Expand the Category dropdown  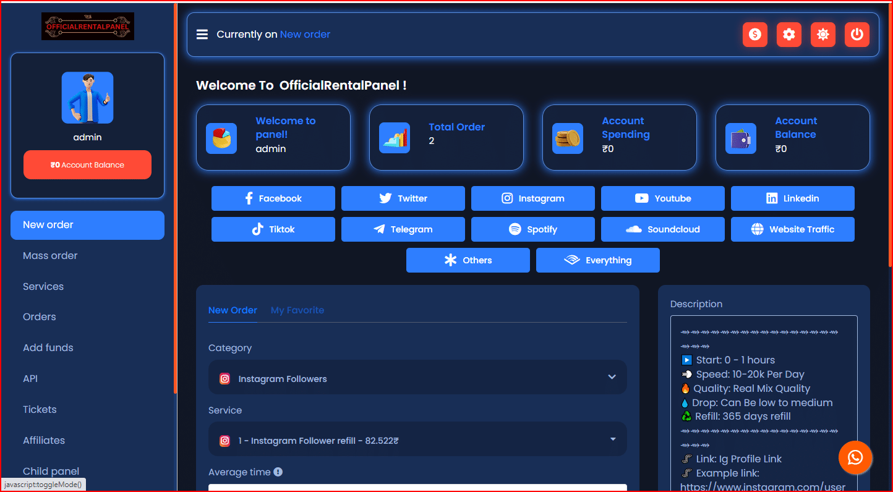coord(417,377)
